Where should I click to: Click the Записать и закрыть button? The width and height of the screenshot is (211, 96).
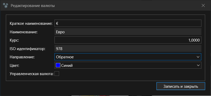click(181, 86)
